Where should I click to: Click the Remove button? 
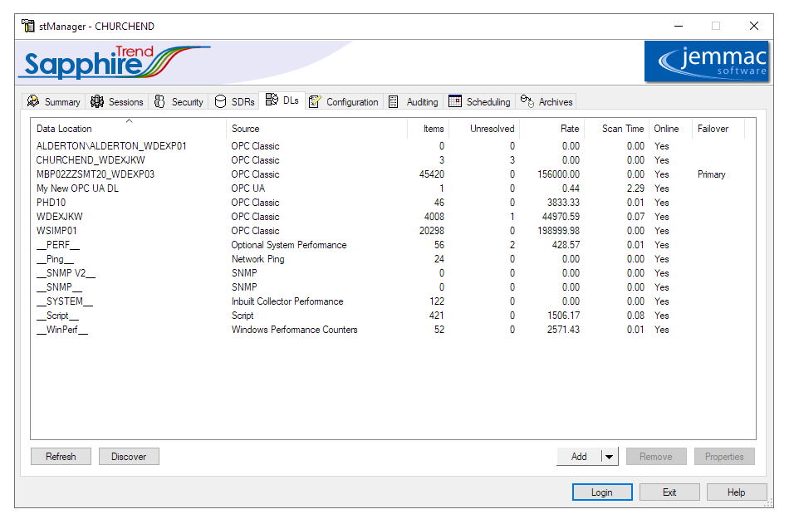pyautogui.click(x=656, y=457)
